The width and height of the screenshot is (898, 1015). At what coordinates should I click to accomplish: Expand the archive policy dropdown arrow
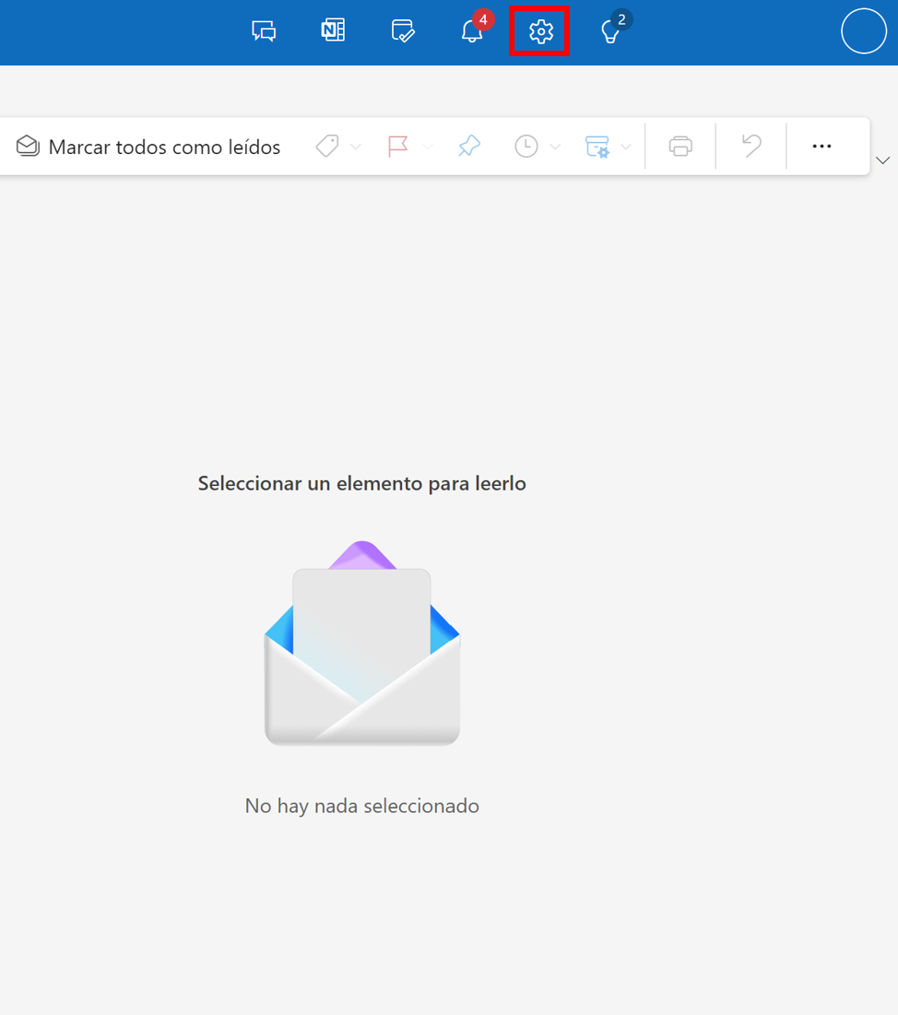pyautogui.click(x=625, y=147)
